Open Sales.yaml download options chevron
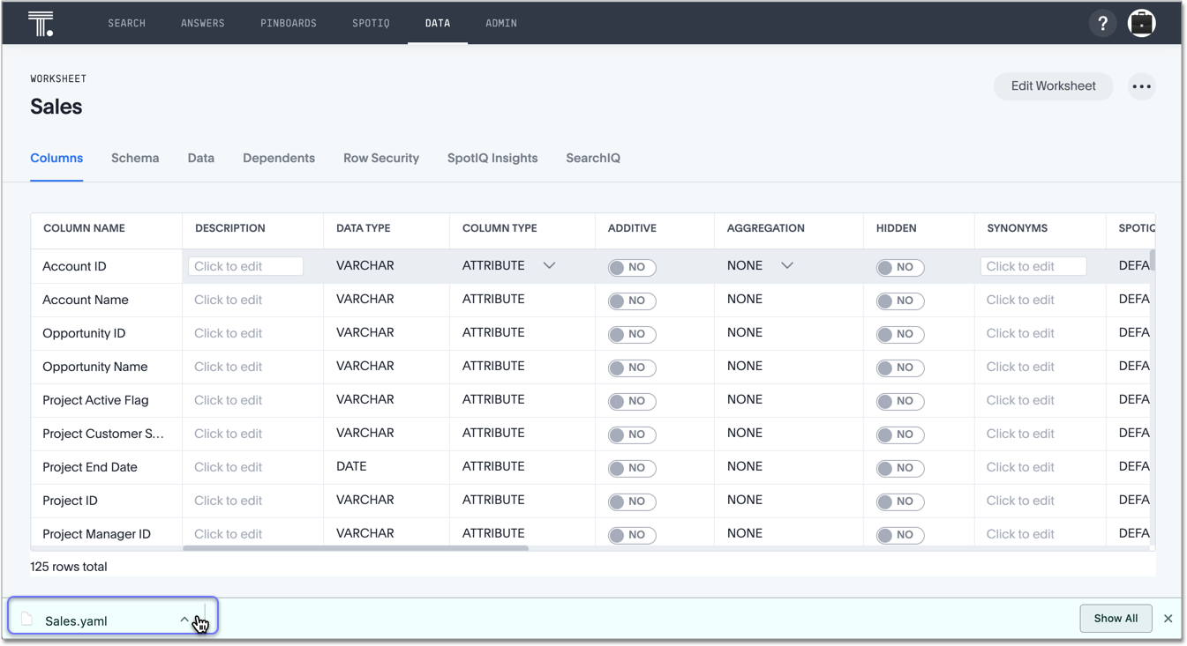The image size is (1187, 646). click(x=184, y=620)
